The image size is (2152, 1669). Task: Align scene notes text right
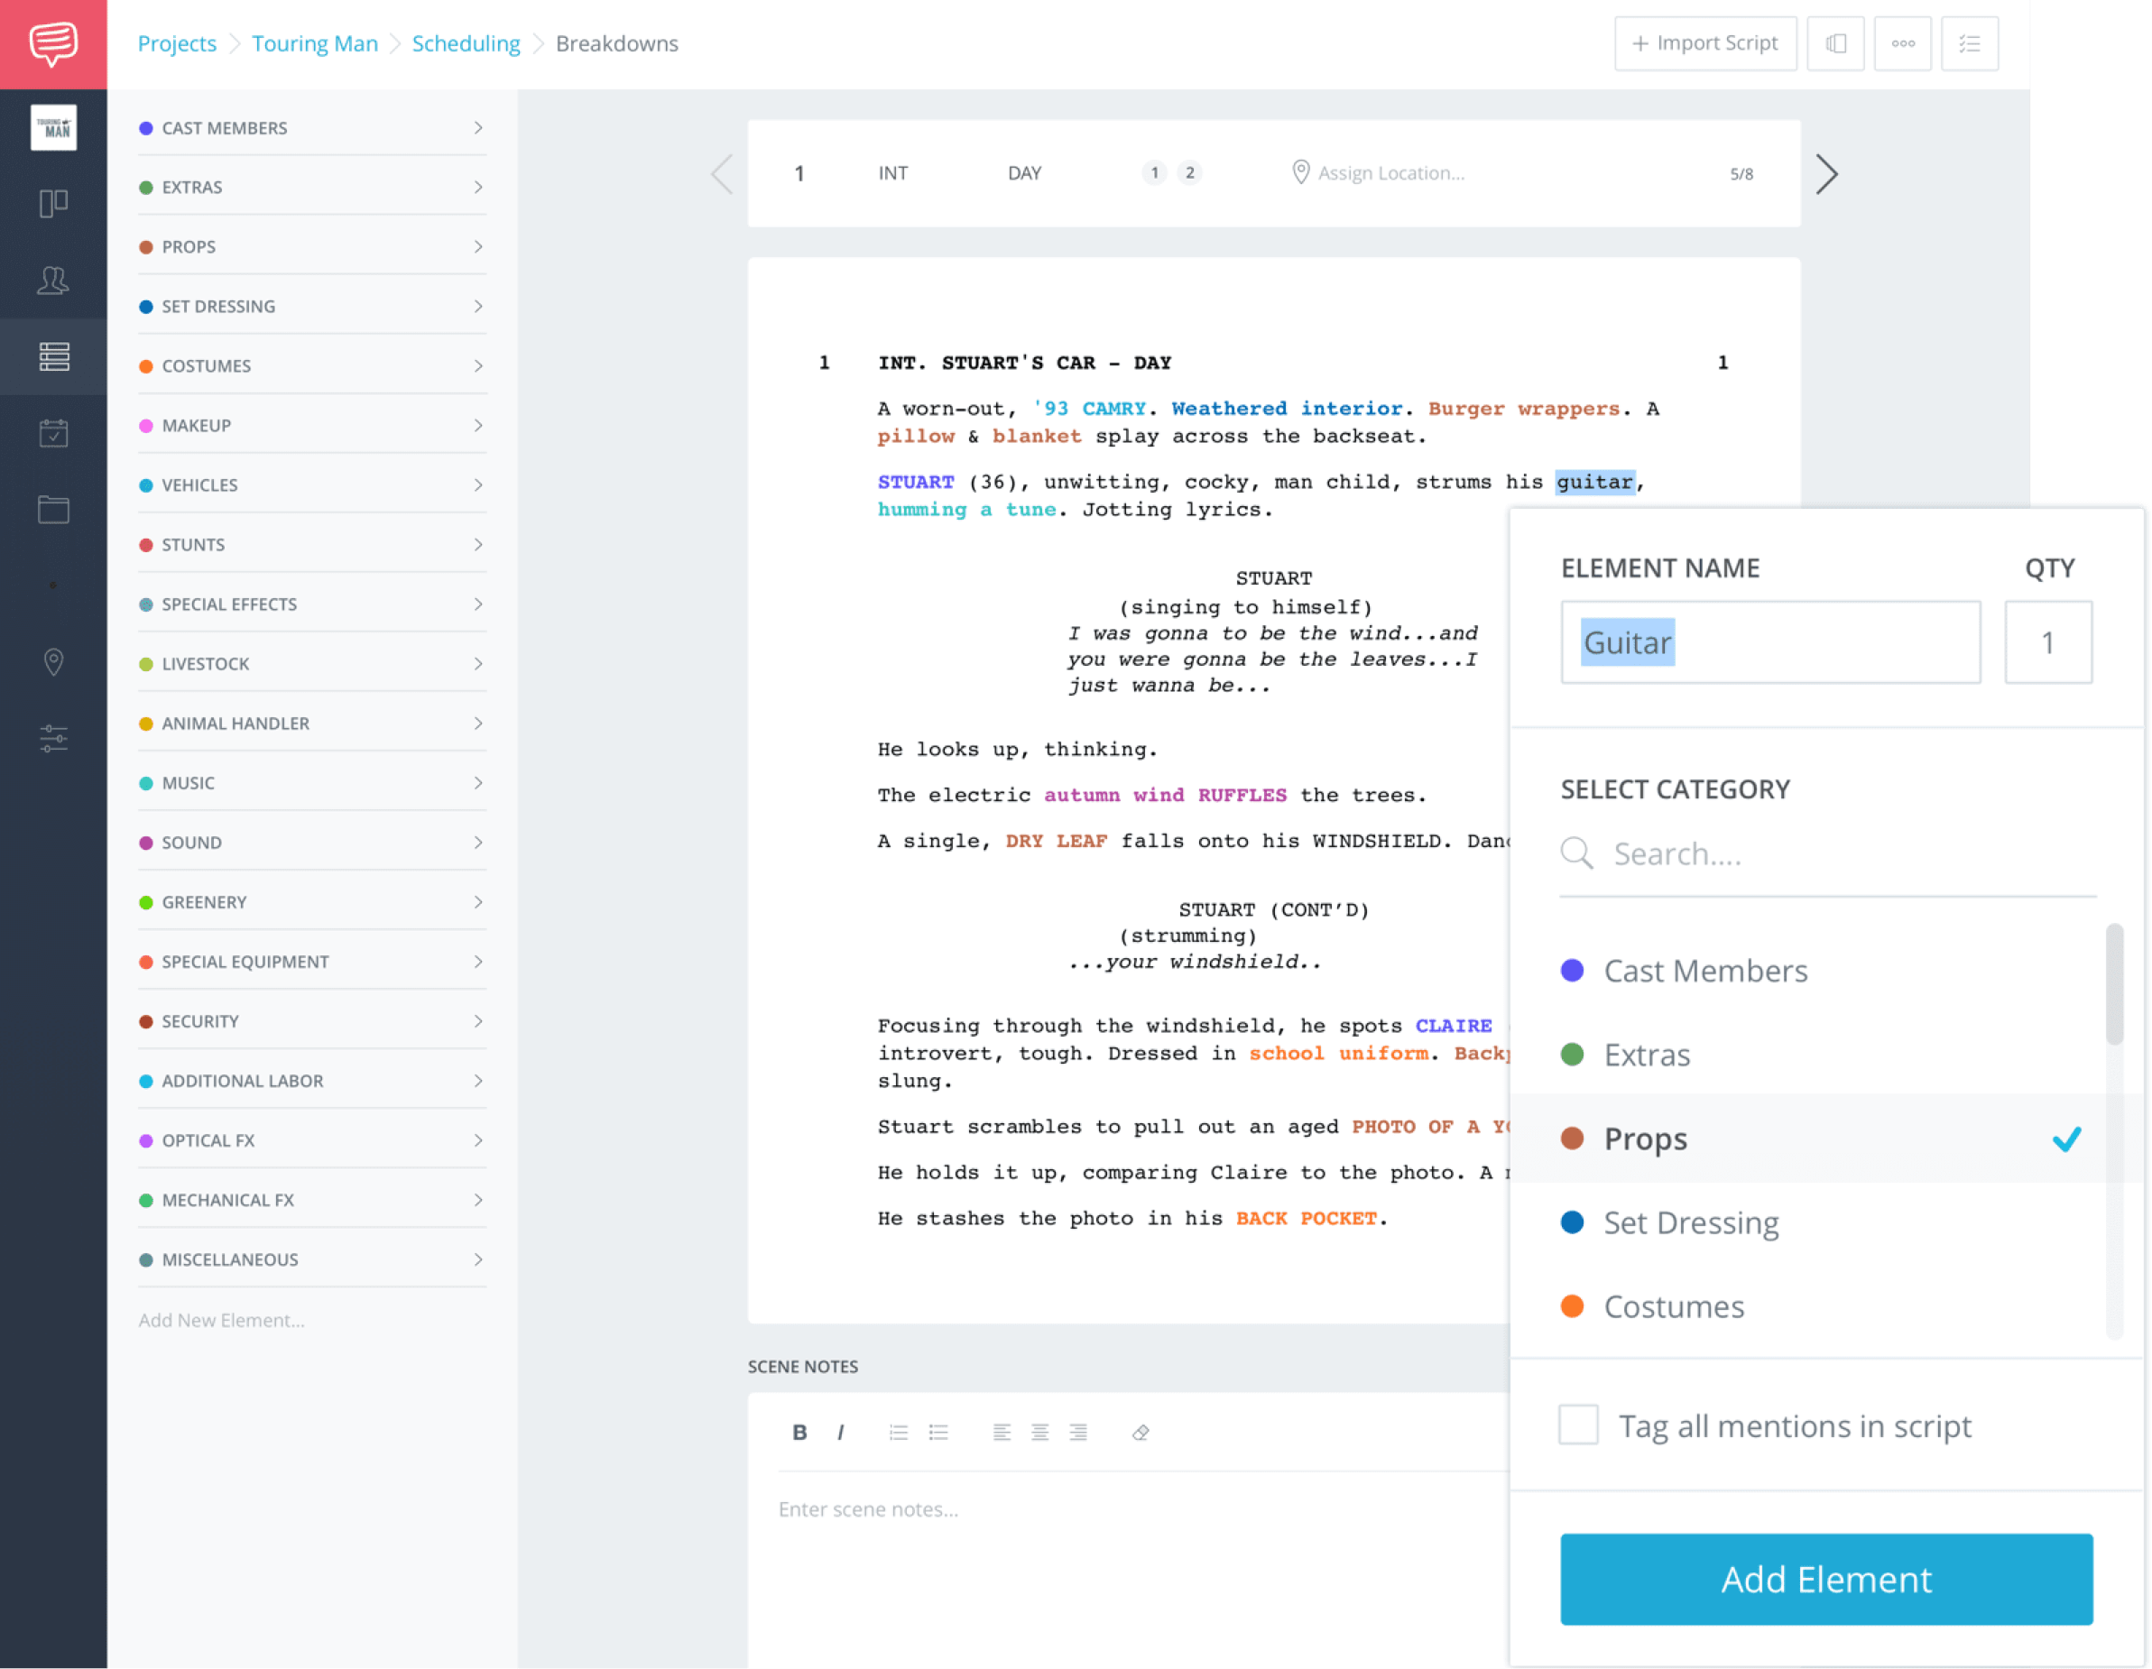point(1078,1433)
